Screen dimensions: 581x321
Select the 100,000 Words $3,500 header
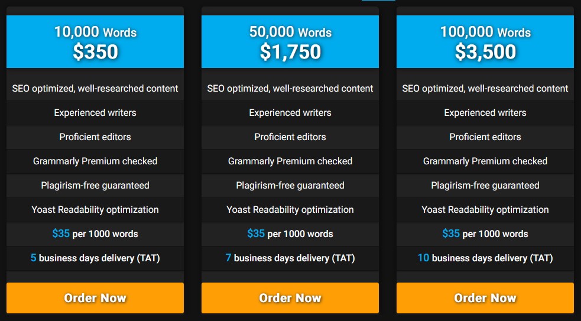coord(485,41)
